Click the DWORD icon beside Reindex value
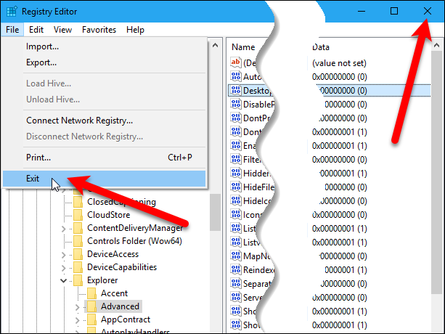445x334 pixels. tap(235, 269)
